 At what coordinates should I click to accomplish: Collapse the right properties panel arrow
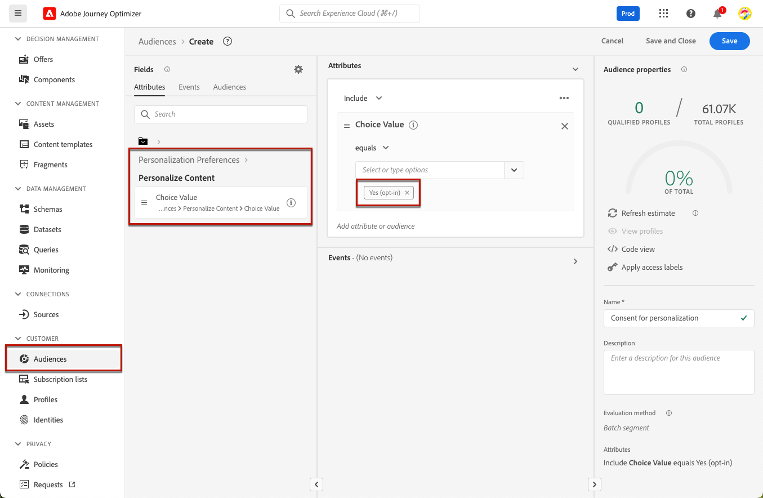tap(595, 484)
